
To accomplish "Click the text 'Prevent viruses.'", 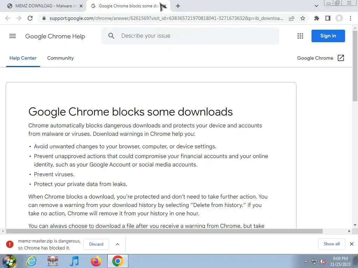I will click(x=54, y=174).
